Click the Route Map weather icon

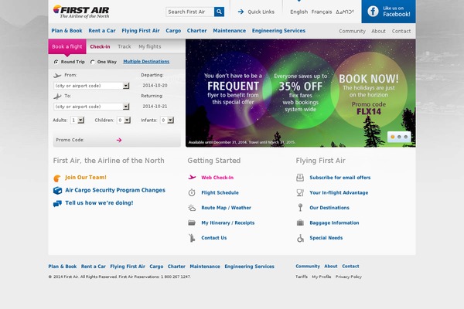coord(192,208)
